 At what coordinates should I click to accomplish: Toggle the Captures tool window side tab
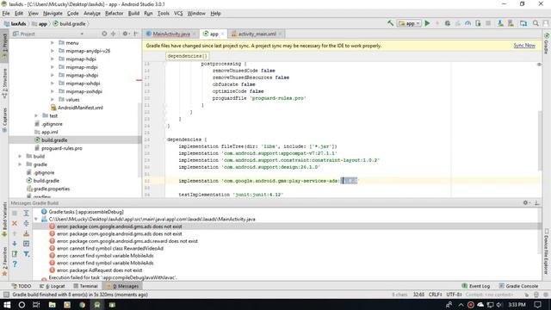[4, 120]
